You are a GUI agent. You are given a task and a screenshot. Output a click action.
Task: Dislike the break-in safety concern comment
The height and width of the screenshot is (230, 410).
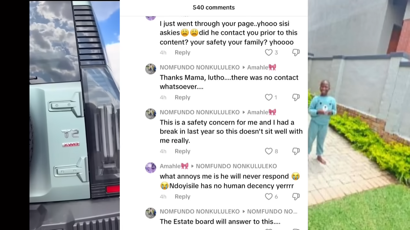pyautogui.click(x=296, y=151)
